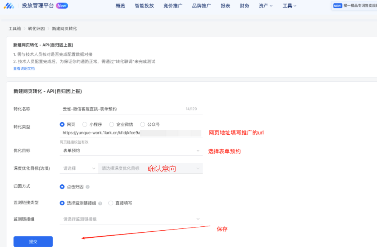Open the 工具 navigation menu
The height and width of the screenshot is (247, 377).
[x=289, y=6]
